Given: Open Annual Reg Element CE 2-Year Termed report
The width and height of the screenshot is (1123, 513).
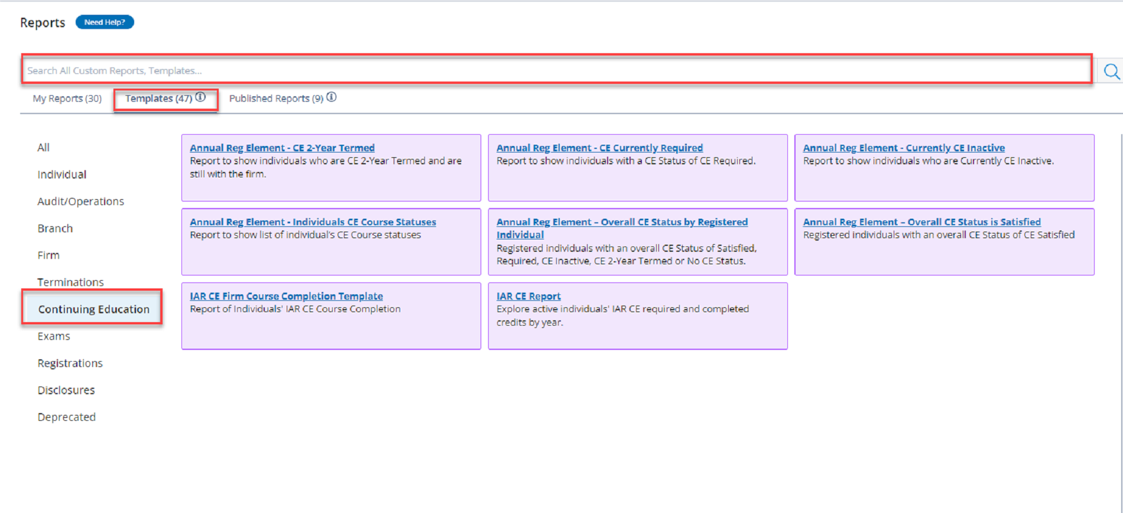Looking at the screenshot, I should [282, 148].
